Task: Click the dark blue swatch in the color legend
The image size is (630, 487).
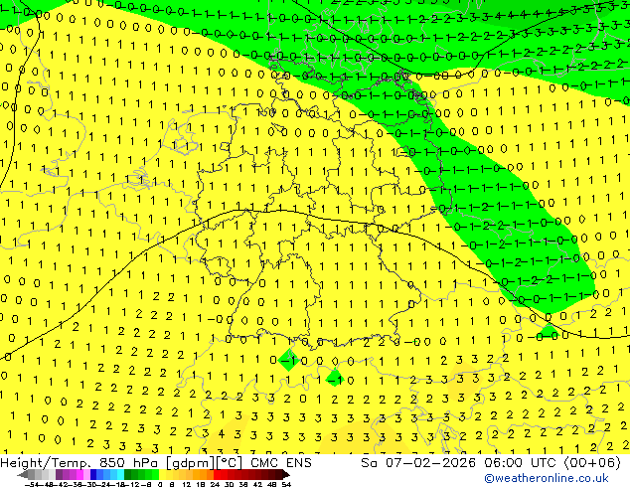Action: 93,475
